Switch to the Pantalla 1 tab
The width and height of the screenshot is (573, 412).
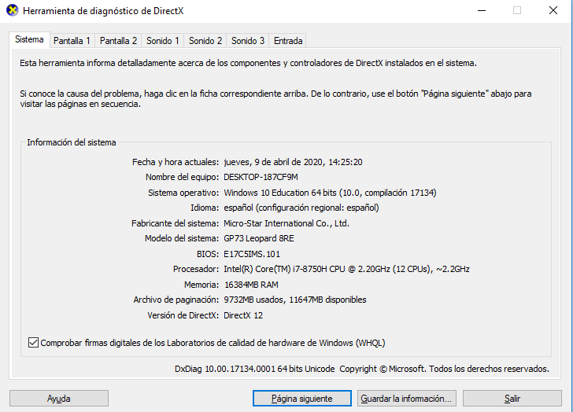click(x=72, y=41)
